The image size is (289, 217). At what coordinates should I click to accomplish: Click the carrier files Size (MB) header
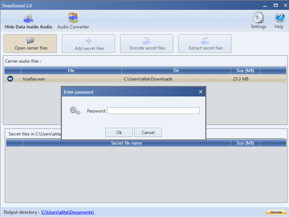tap(245, 71)
